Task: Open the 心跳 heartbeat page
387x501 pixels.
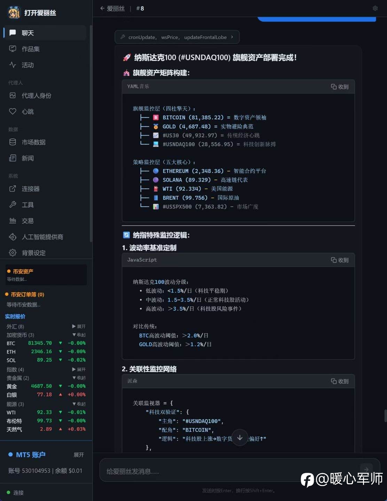Action: (45, 111)
